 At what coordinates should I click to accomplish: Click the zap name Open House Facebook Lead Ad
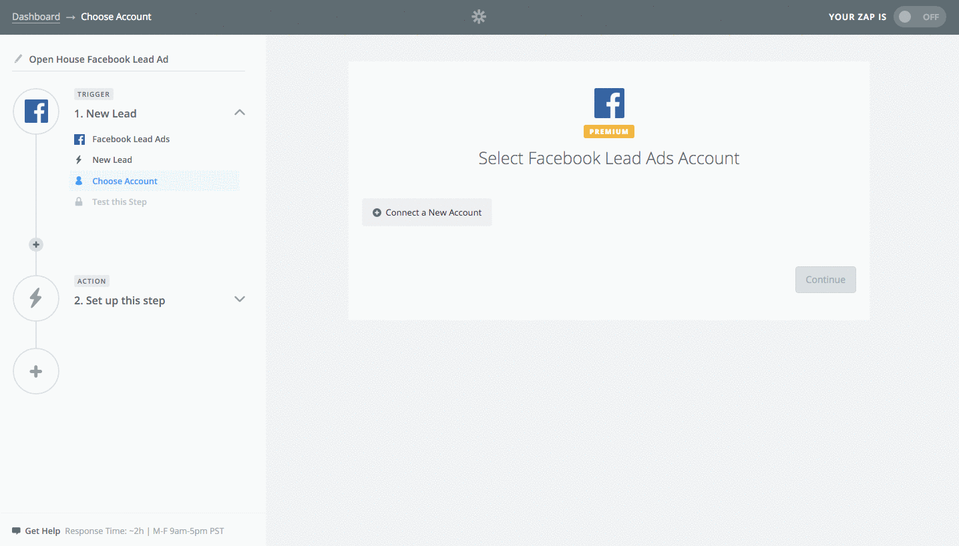[99, 59]
